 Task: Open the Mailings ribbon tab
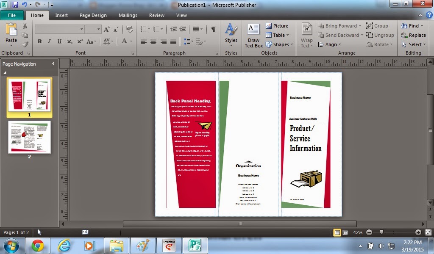128,14
